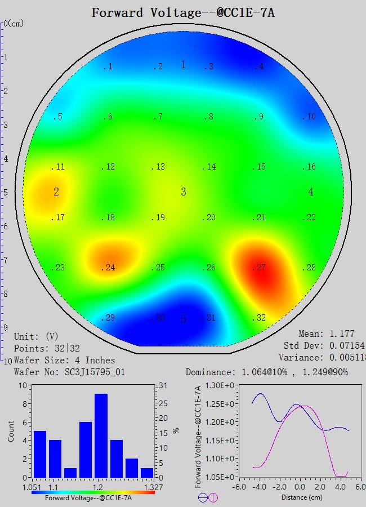Viewport: 366px width, 507px height.
Task: Click the Std Dev statistic text
Action: click(x=324, y=345)
